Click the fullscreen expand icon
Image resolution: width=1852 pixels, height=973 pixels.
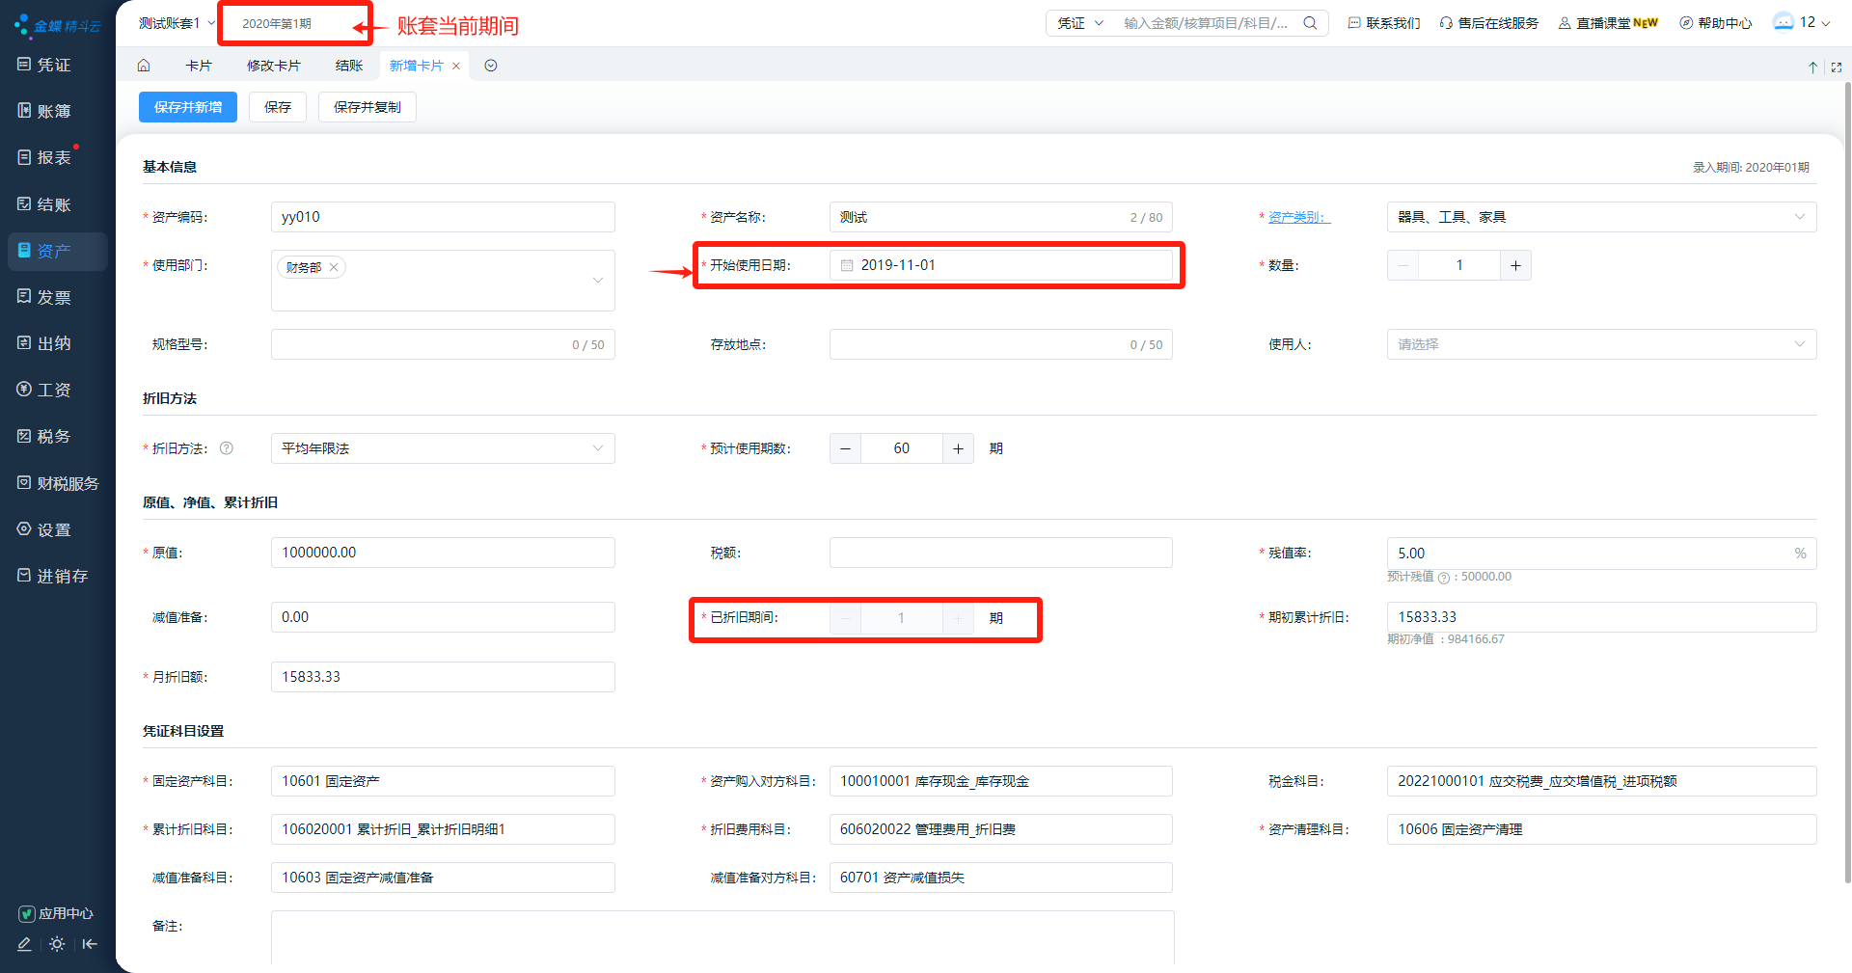click(1836, 67)
